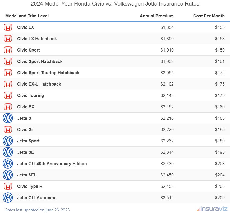Select the Civic Sport Hatchback label
Viewport: 230px width, 214px height.
tap(40, 61)
